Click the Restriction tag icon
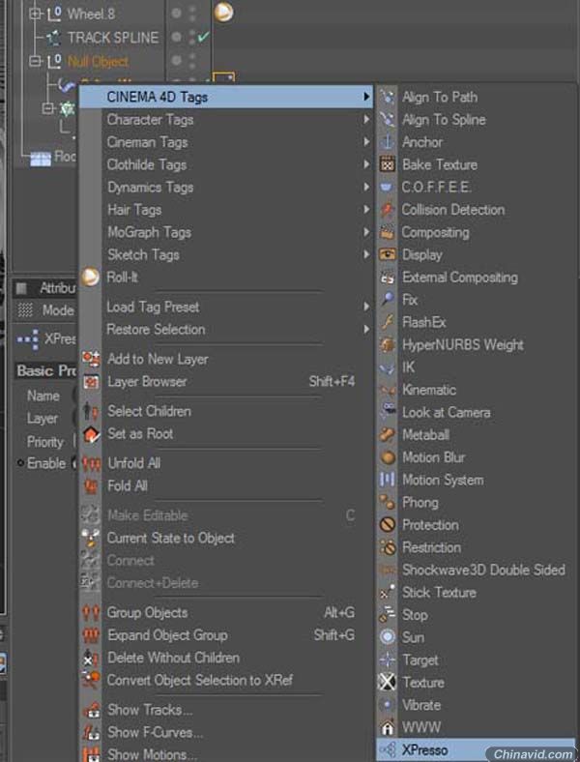 pos(388,547)
